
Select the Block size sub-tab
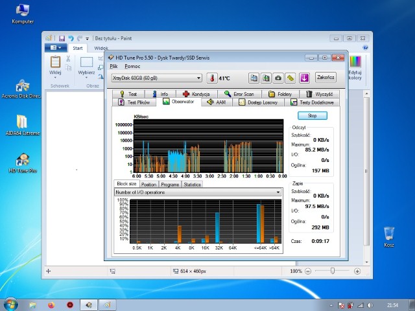click(126, 184)
